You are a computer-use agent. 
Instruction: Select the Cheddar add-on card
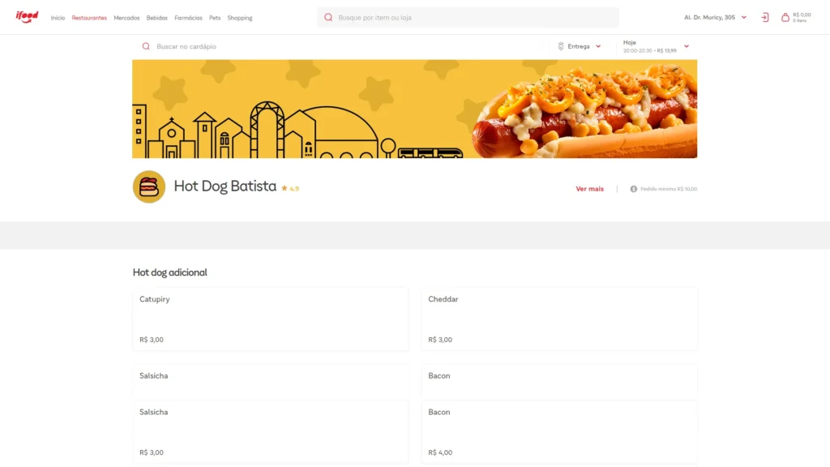pos(559,319)
